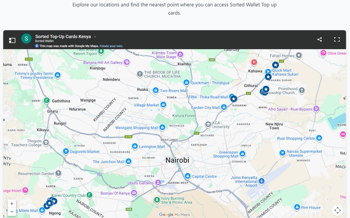Select the Gathithina golf pin
This screenshot has height=218, width=350.
coord(47,100)
